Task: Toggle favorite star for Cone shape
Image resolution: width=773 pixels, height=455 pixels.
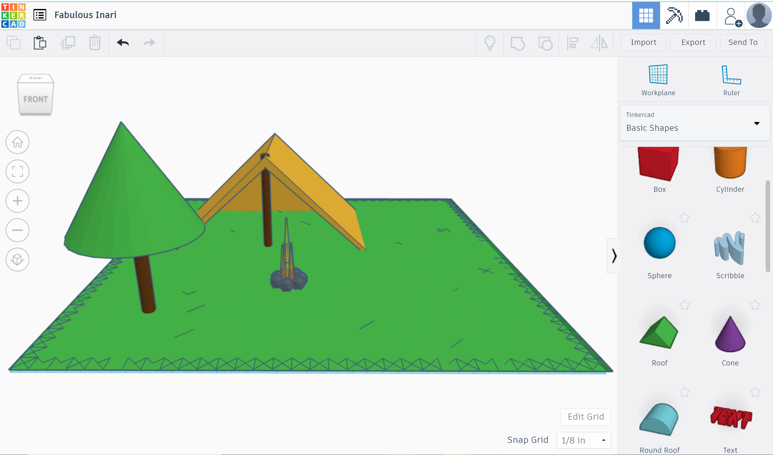Action: (755, 305)
